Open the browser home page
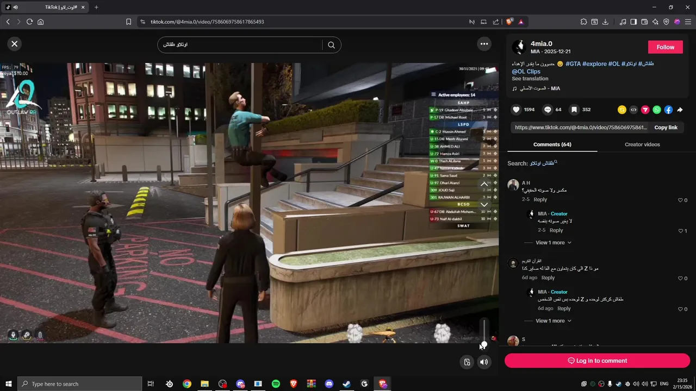Viewport: 696px width, 391px height. [x=40, y=22]
